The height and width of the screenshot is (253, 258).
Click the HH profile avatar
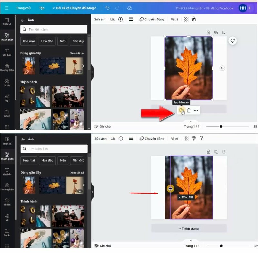point(243,8)
